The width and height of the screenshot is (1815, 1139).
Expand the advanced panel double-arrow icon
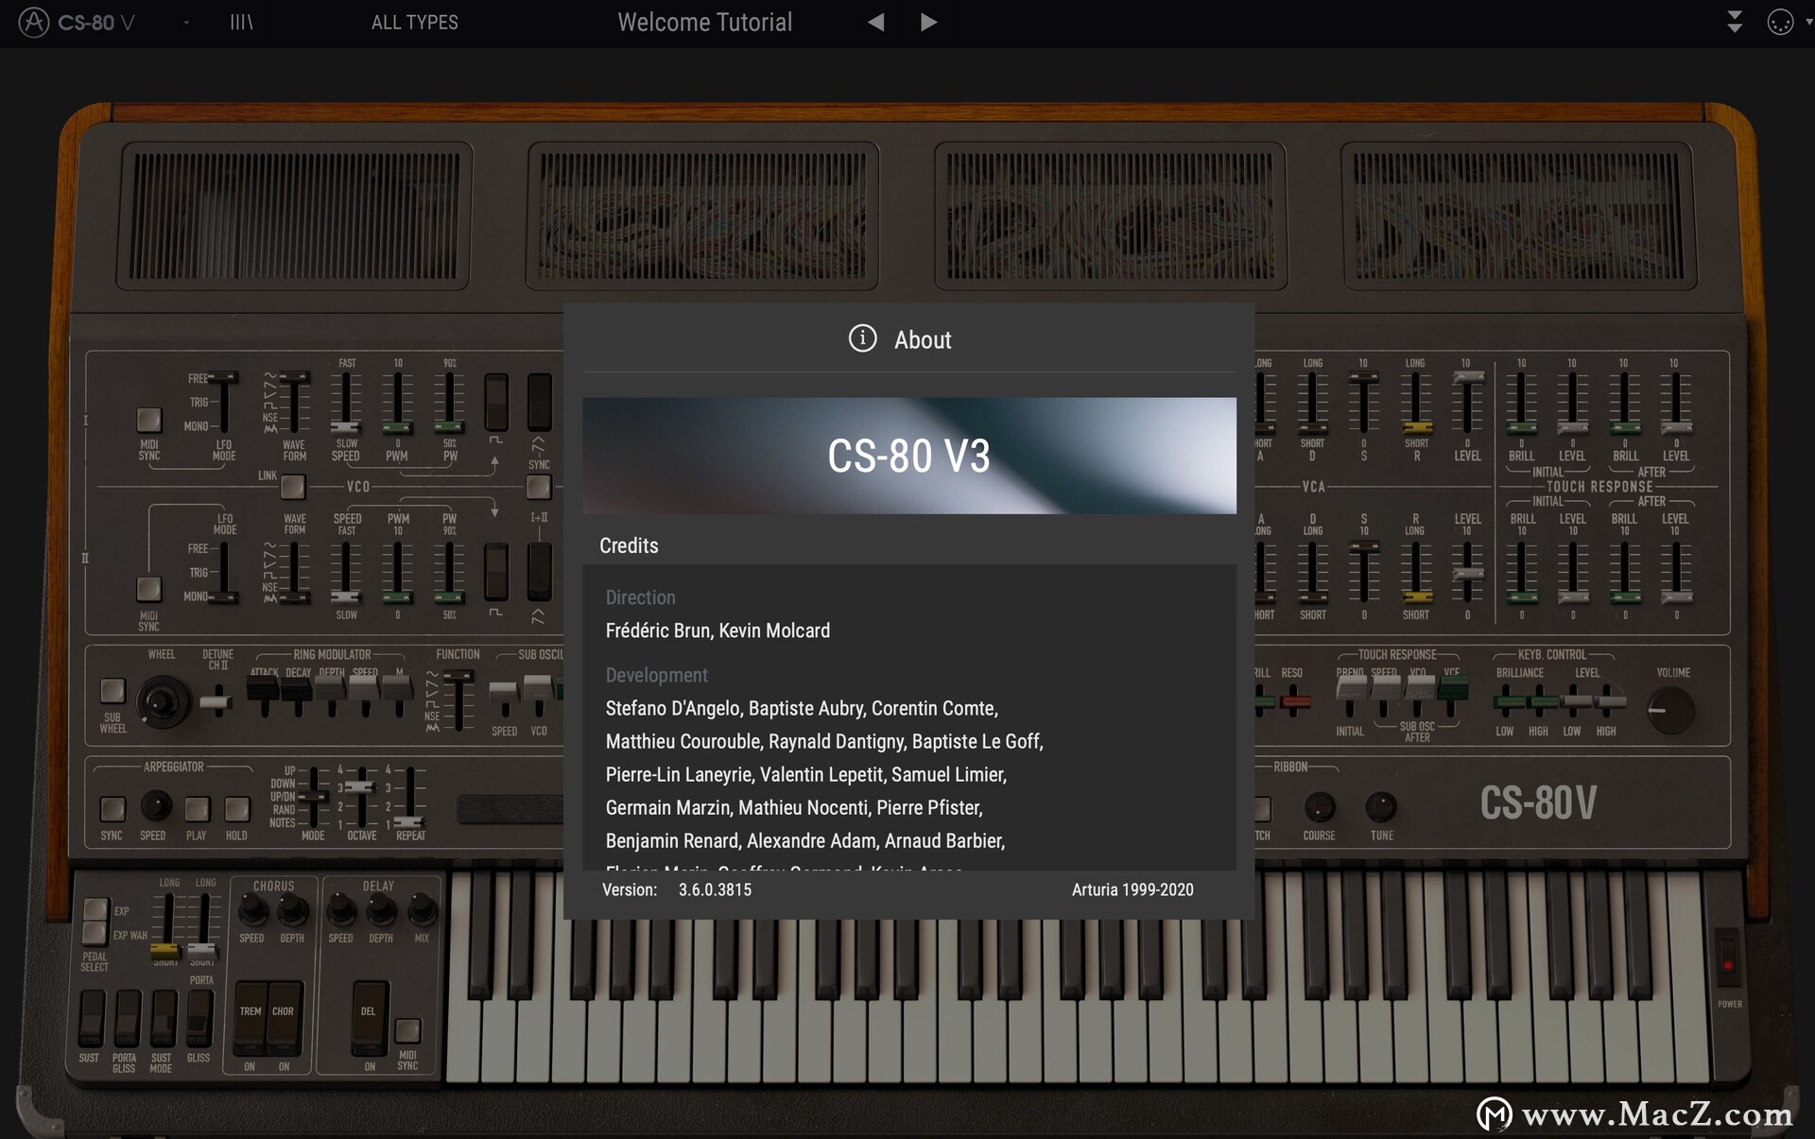click(1735, 22)
